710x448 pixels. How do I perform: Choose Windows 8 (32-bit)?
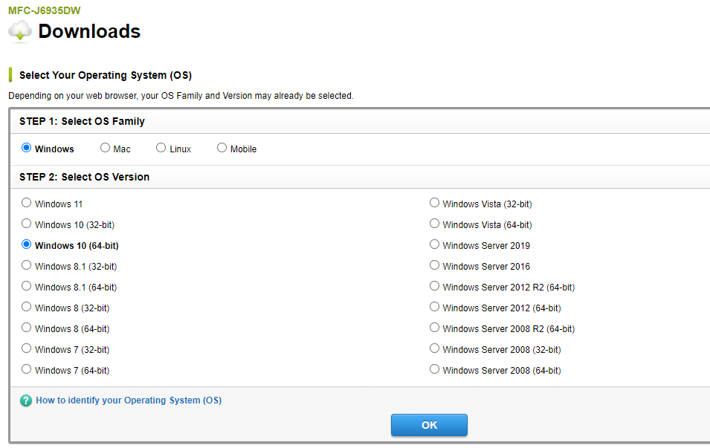[x=26, y=307]
